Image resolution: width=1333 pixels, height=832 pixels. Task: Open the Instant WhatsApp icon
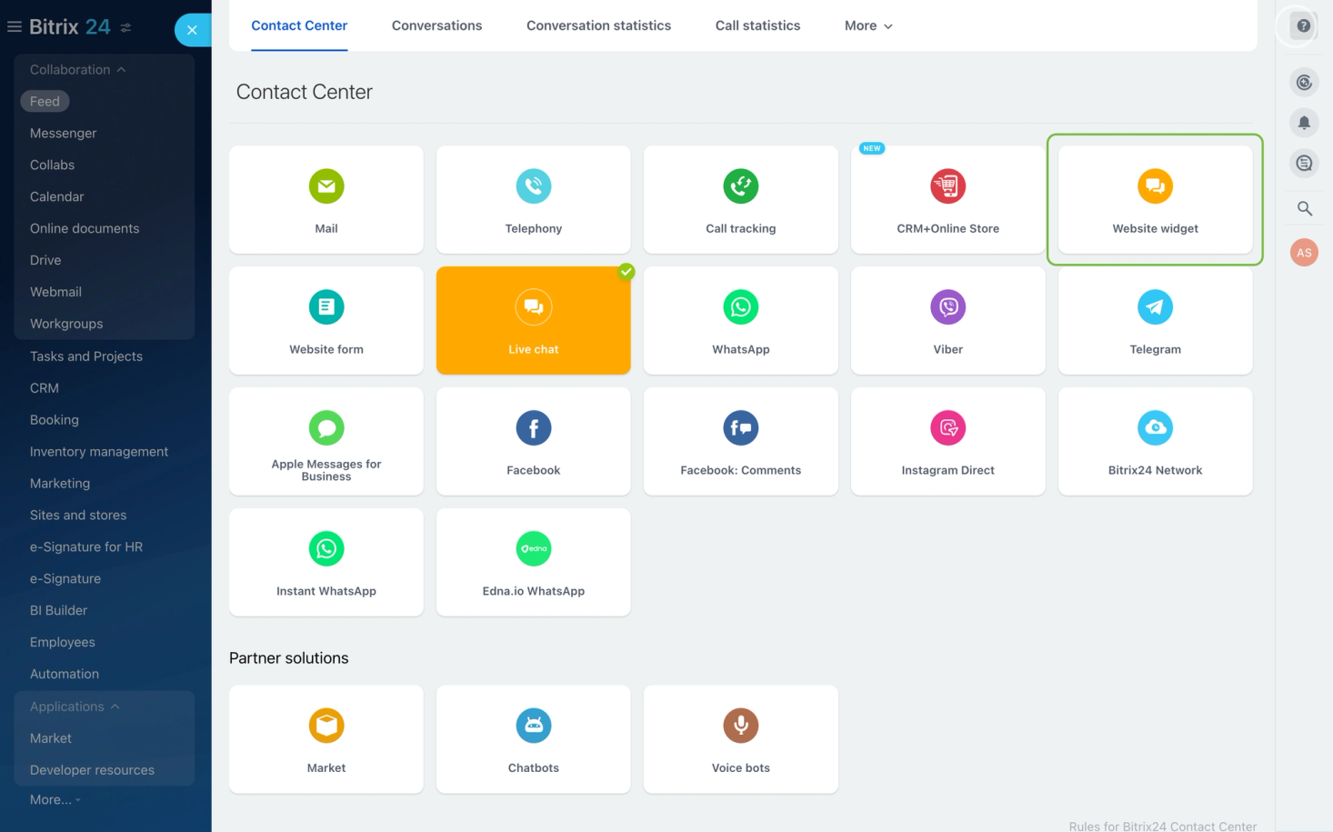[x=326, y=549]
